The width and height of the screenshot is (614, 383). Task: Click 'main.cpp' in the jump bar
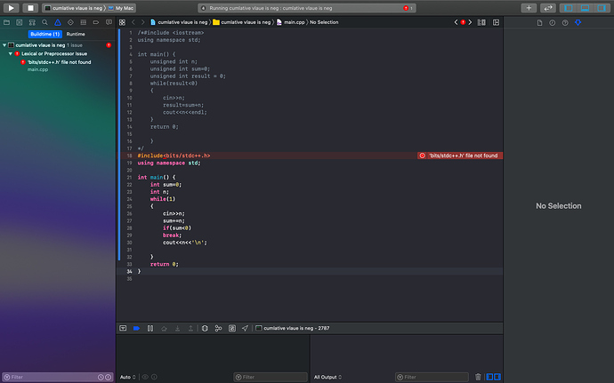tap(291, 22)
